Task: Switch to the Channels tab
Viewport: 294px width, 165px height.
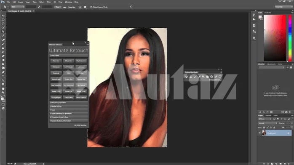Action: (x=268, y=116)
